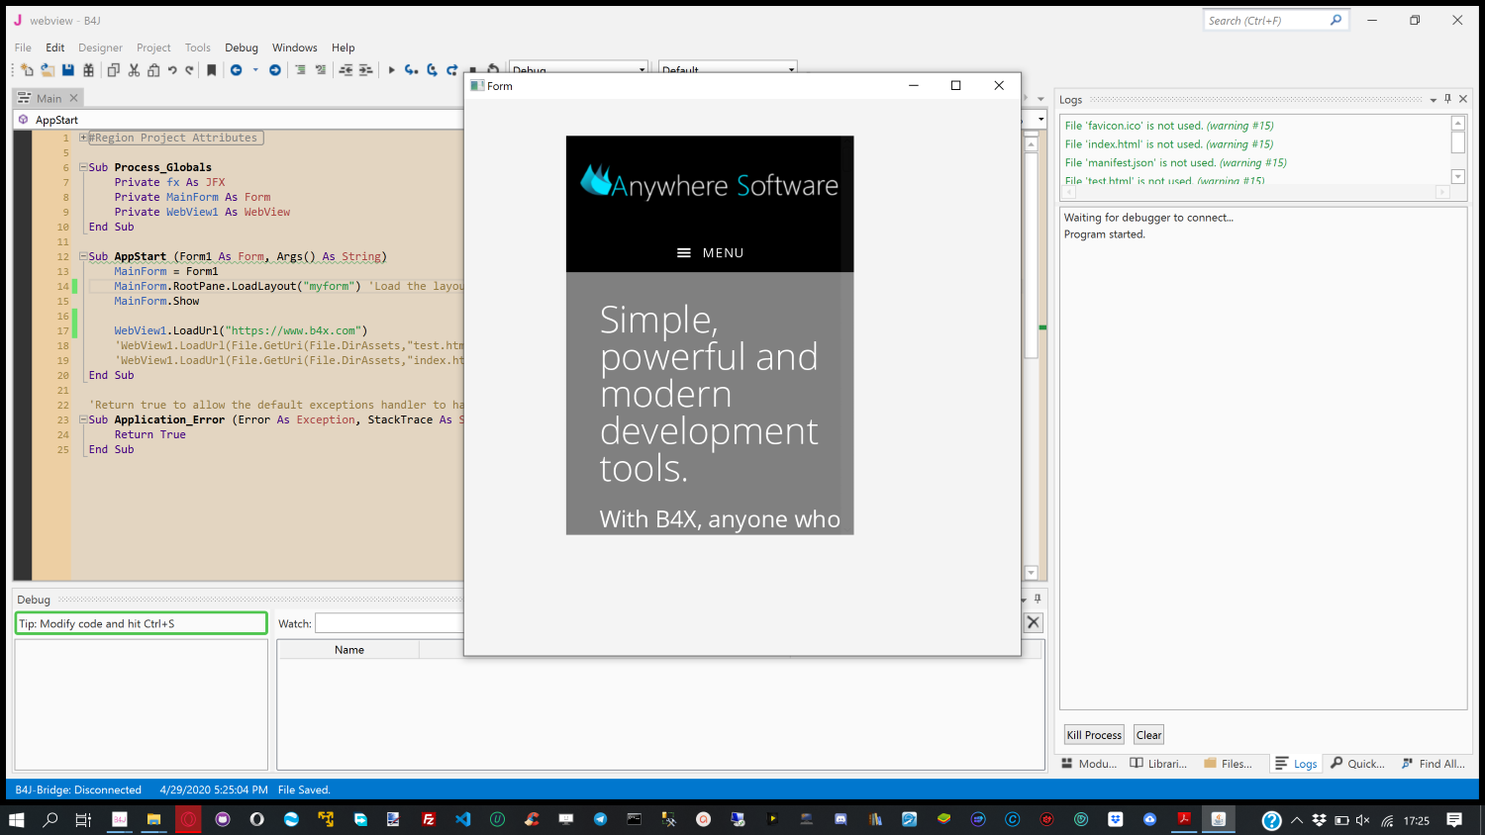Image resolution: width=1485 pixels, height=835 pixels.
Task: Click the Undo icon in toolbar
Action: [172, 70]
